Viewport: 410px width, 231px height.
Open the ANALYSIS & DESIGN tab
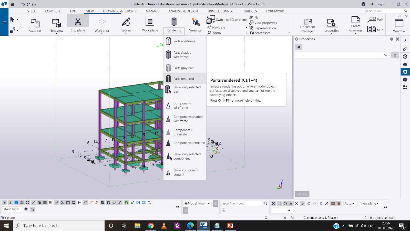pyautogui.click(x=183, y=11)
